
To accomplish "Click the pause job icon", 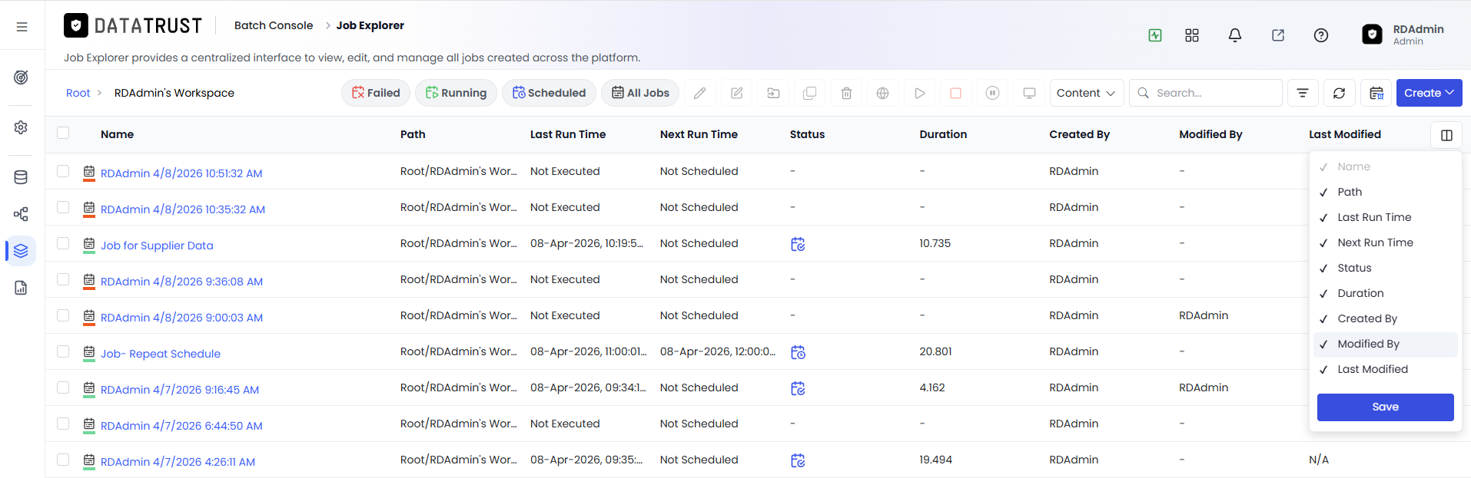I will [x=993, y=93].
